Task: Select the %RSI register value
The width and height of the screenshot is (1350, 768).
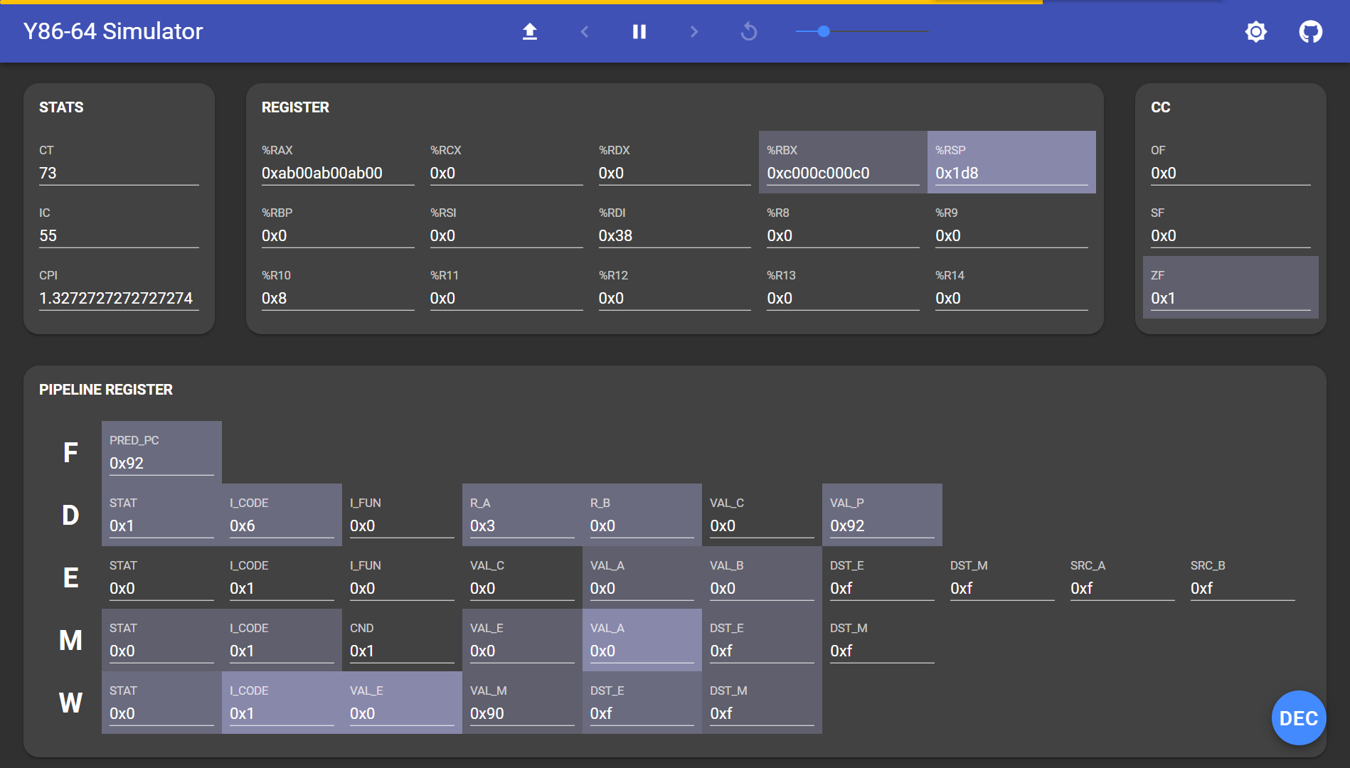Action: click(506, 236)
